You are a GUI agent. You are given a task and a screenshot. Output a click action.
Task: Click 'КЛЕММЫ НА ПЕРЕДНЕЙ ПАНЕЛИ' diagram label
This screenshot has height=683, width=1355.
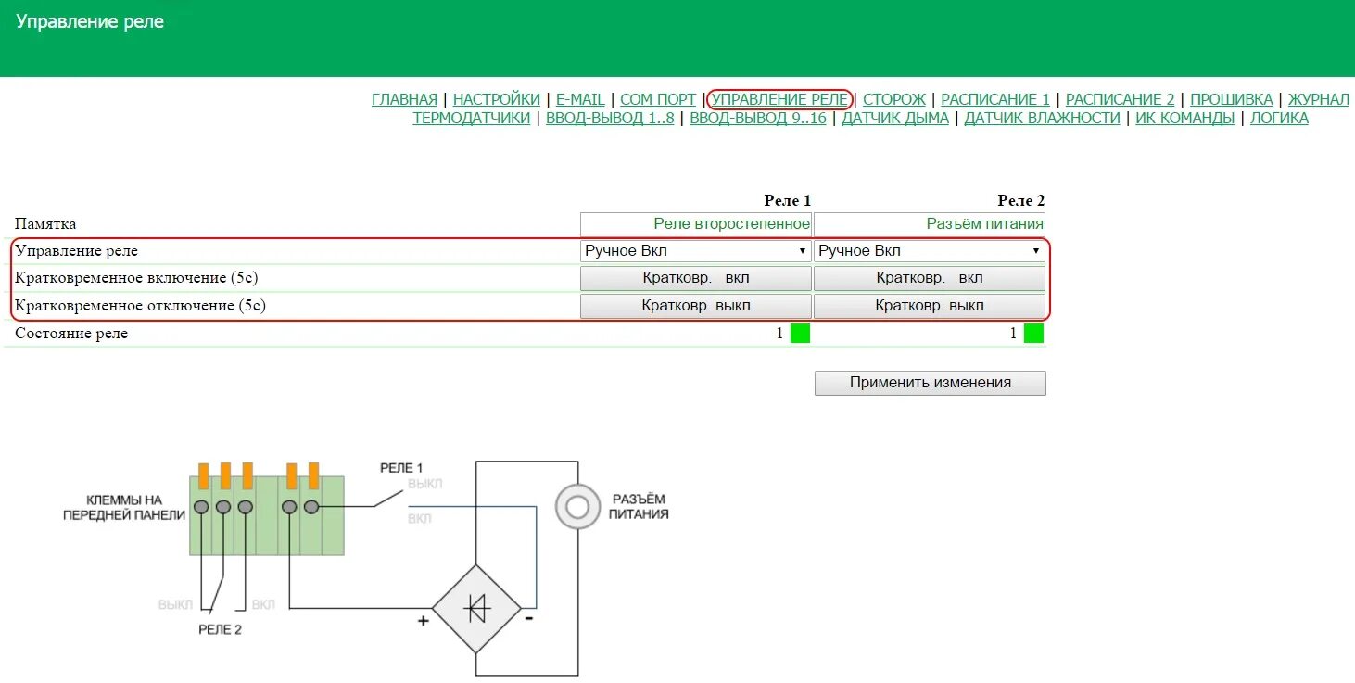point(124,507)
